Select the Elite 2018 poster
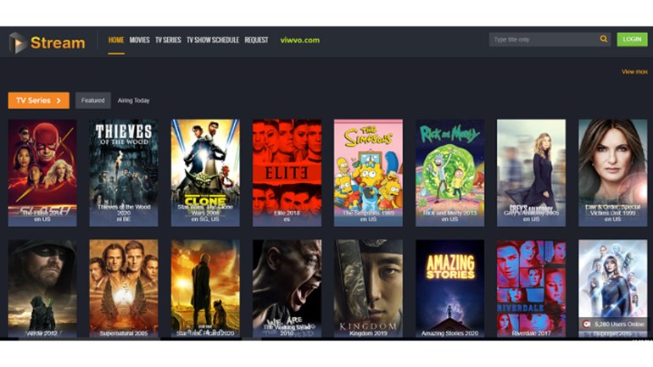 (x=287, y=173)
